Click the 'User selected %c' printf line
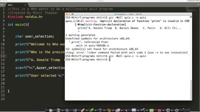200x112 pixels. (40, 76)
